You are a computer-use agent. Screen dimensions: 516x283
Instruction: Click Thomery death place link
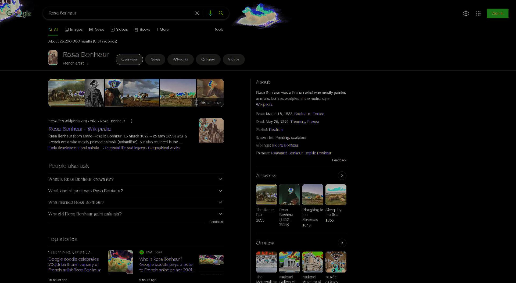tap(298, 122)
